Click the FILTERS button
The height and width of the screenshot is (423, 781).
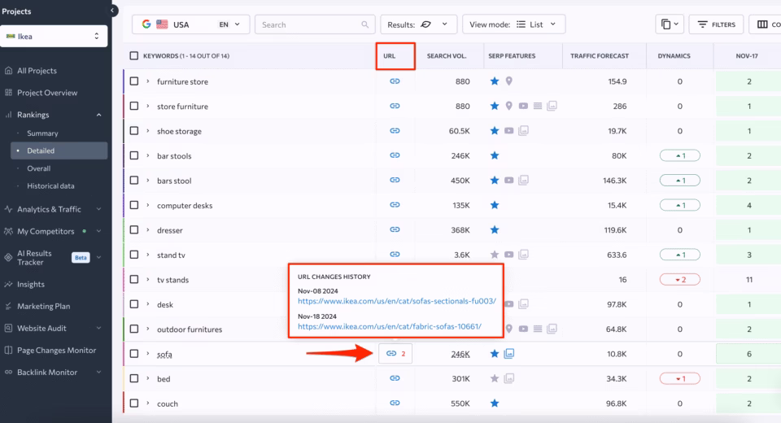716,24
